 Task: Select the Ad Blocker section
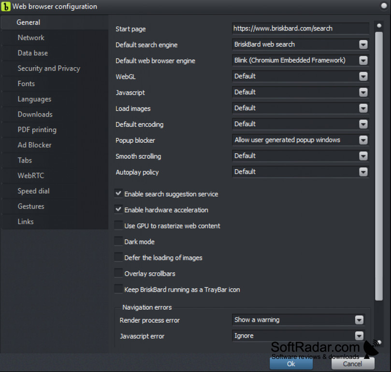click(x=54, y=145)
